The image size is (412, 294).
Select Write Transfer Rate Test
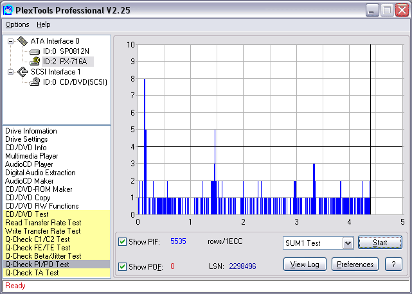[x=57, y=231]
